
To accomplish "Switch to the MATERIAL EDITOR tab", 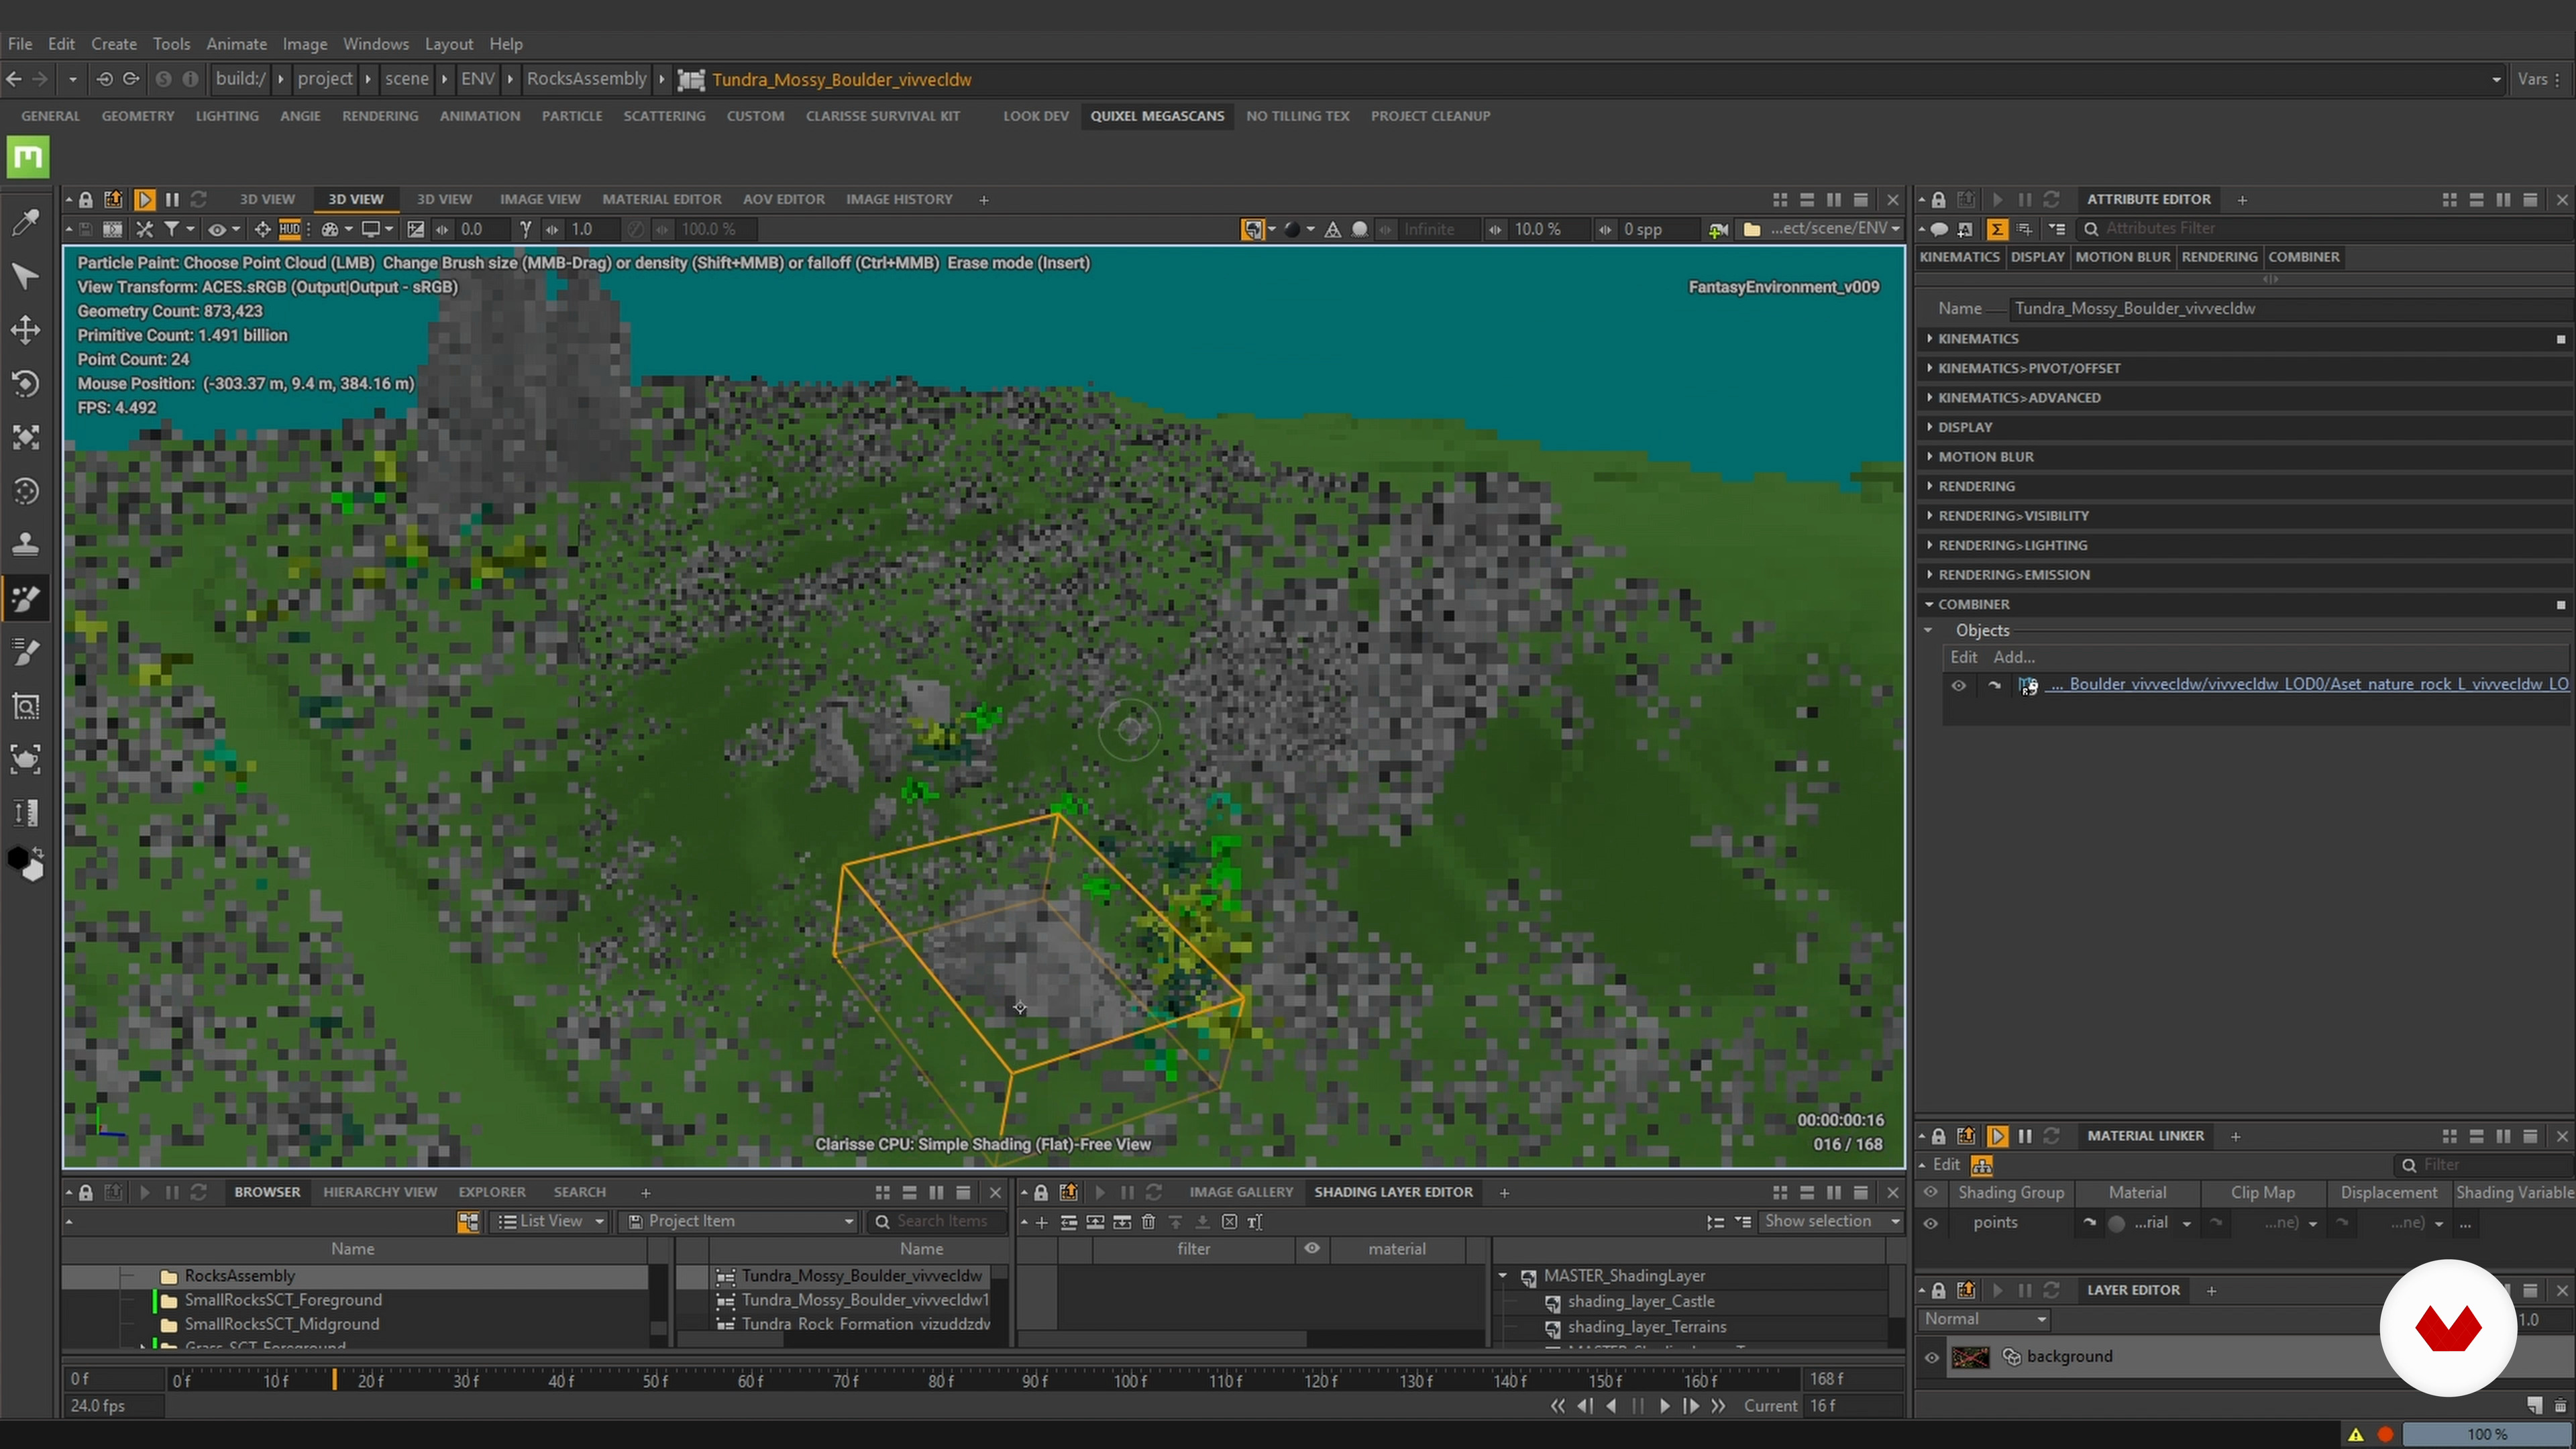I will (x=661, y=200).
